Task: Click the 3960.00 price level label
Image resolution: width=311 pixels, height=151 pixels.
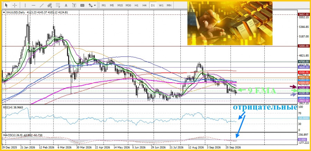Action: point(304,101)
